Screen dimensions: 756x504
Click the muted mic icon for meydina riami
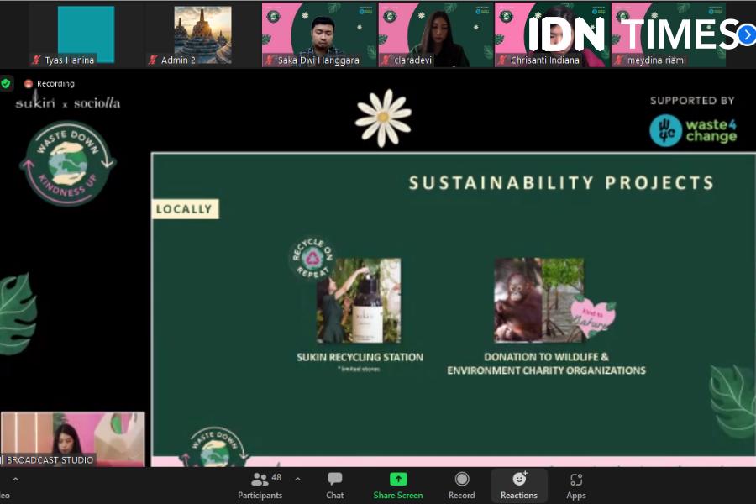tap(619, 60)
